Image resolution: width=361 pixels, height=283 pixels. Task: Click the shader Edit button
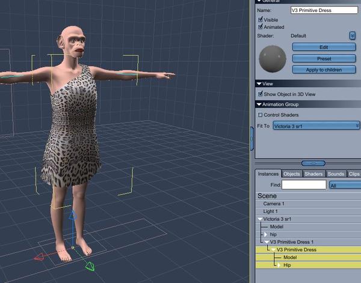pyautogui.click(x=324, y=47)
